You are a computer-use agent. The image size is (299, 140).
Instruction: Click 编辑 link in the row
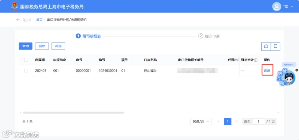(267, 71)
